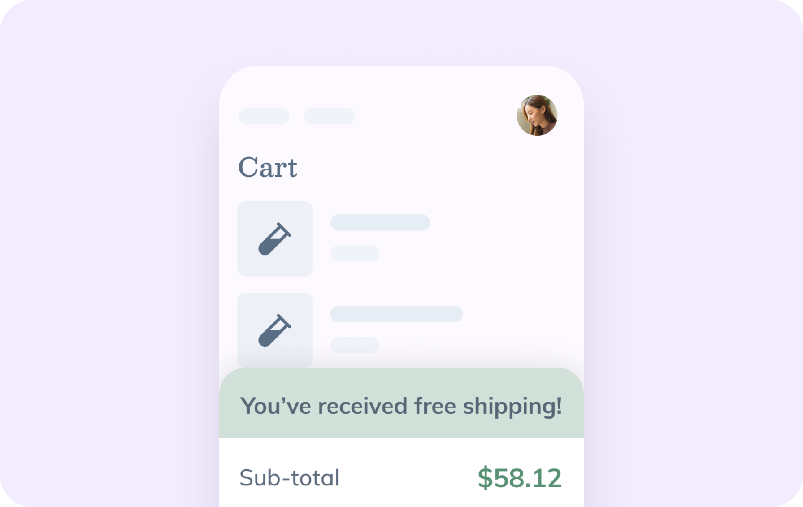Click the second item's short subtitle placeholder
803x507 pixels.
click(x=355, y=345)
